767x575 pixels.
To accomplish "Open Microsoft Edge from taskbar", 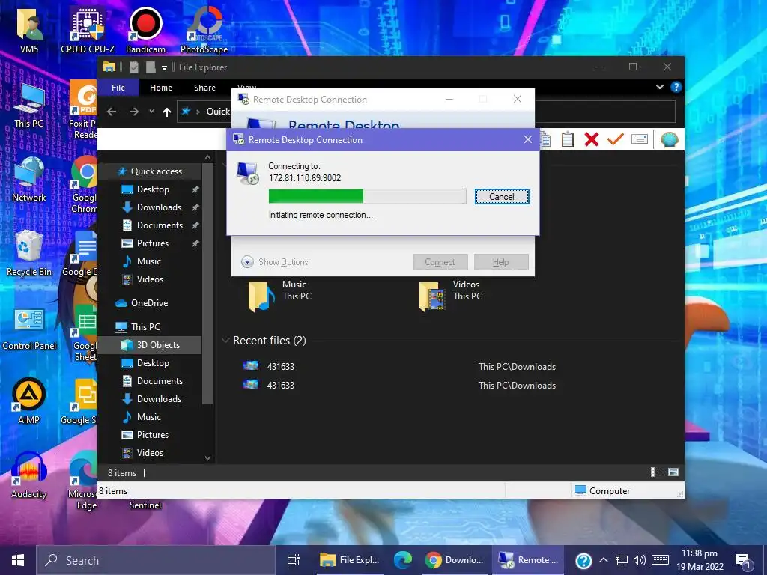I will coord(402,560).
